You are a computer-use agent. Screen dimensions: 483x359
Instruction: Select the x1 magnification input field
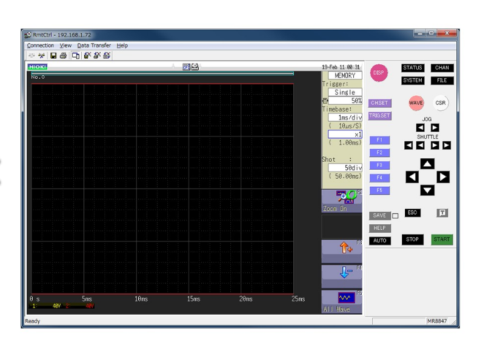tap(345, 134)
